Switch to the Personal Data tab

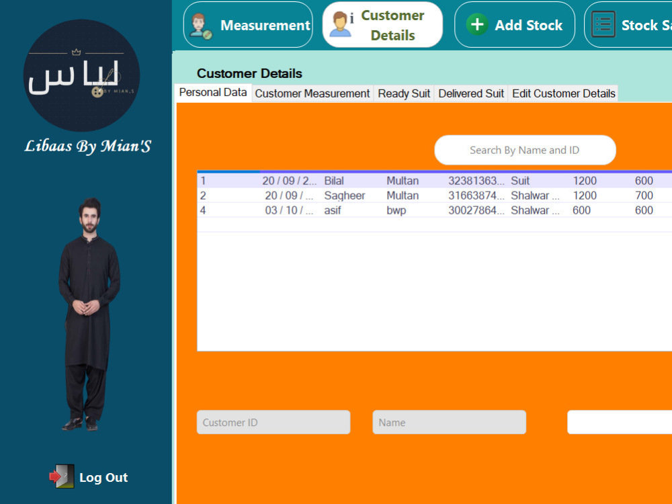[213, 93]
